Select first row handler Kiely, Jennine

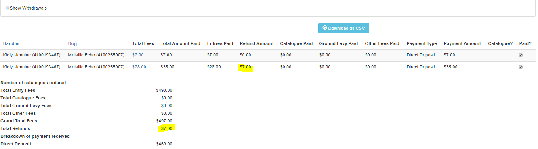click(32, 55)
